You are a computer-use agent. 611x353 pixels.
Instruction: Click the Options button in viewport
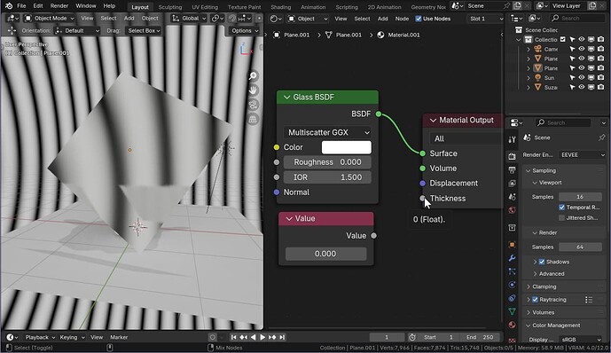[244, 30]
